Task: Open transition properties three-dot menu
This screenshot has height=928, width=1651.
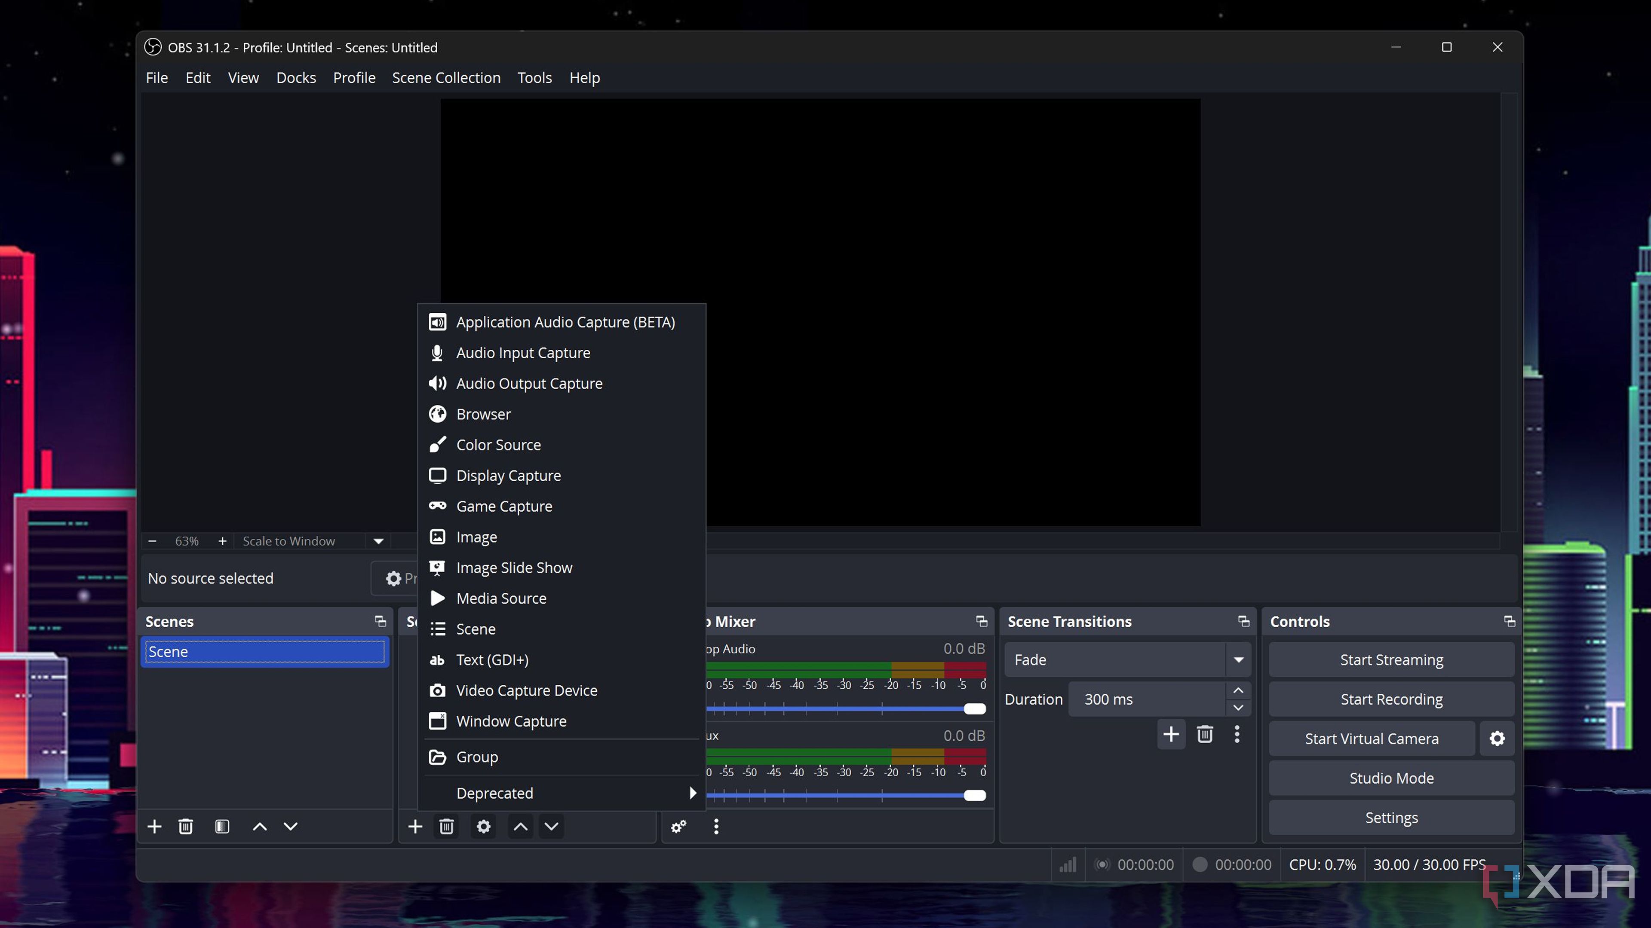Action: [1238, 734]
